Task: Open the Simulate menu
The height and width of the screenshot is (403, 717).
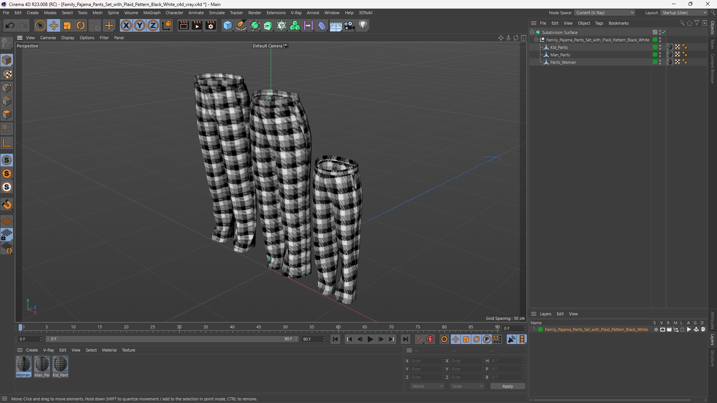Action: tap(217, 13)
